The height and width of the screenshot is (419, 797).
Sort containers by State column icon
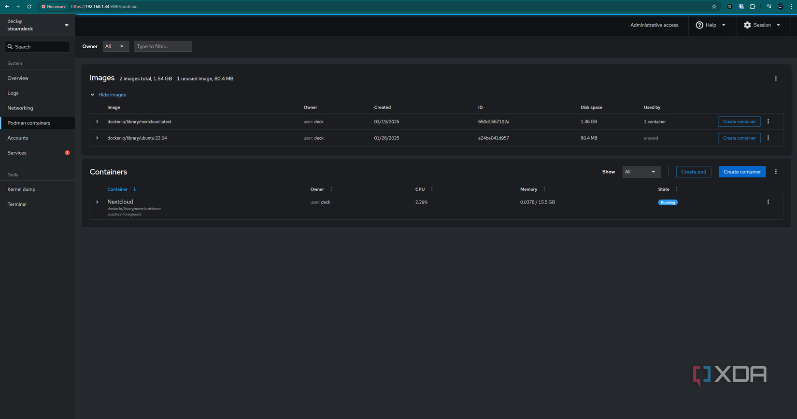pos(676,189)
